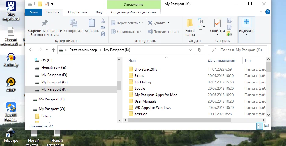Open the Файл menu tab
286x146 pixels.
[x=33, y=12]
